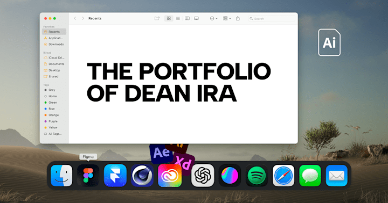Image resolution: width=388 pixels, height=203 pixels.
Task: Switch Finder to column view
Action: [x=188, y=18]
